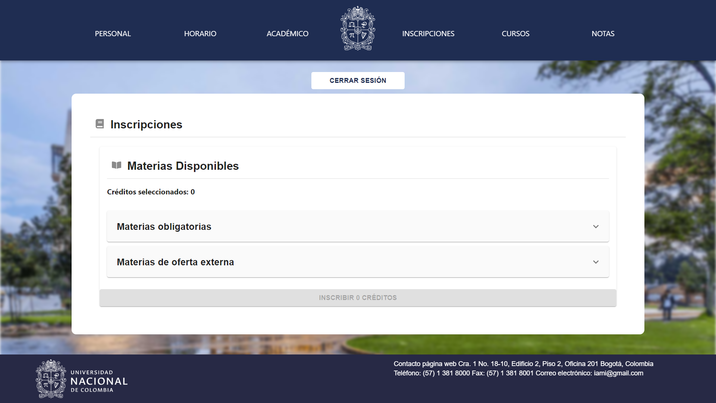
Task: Navigate to ACADÉMICO in the top bar
Action: (x=287, y=34)
